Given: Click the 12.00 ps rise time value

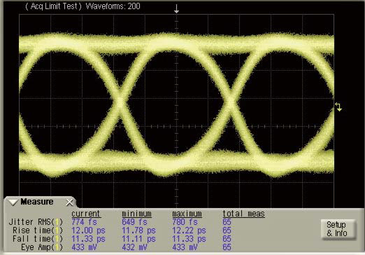Looking at the screenshot, I should coord(88,230).
